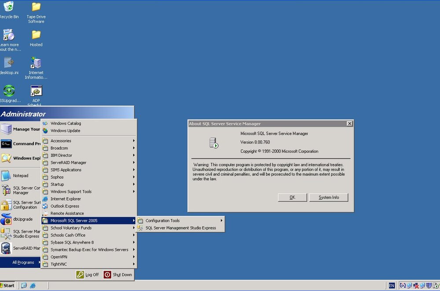
Task: Launch SQL Server Management Studio Express submenu item
Action: [x=180, y=228]
